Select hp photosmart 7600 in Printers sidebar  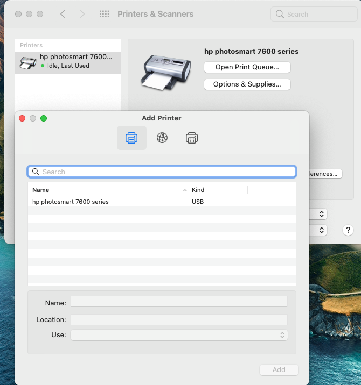[x=68, y=62]
